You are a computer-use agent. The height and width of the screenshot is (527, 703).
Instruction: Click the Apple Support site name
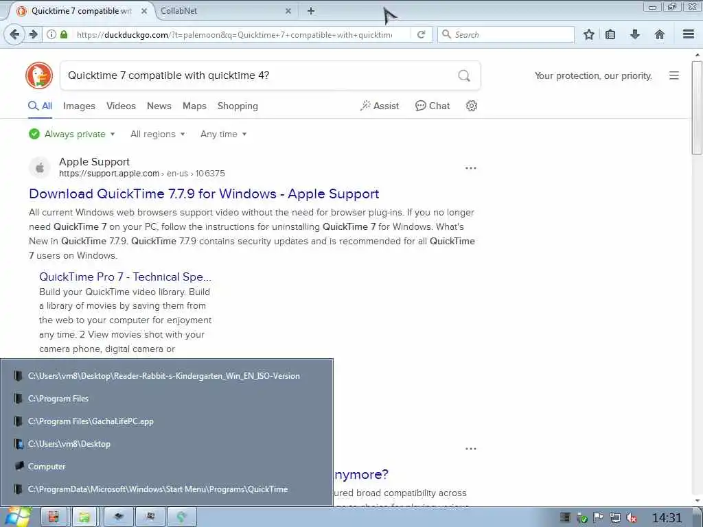click(x=94, y=162)
